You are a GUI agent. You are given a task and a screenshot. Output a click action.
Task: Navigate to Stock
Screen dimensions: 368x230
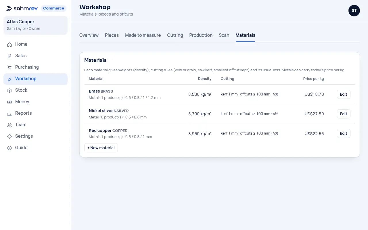click(35, 90)
